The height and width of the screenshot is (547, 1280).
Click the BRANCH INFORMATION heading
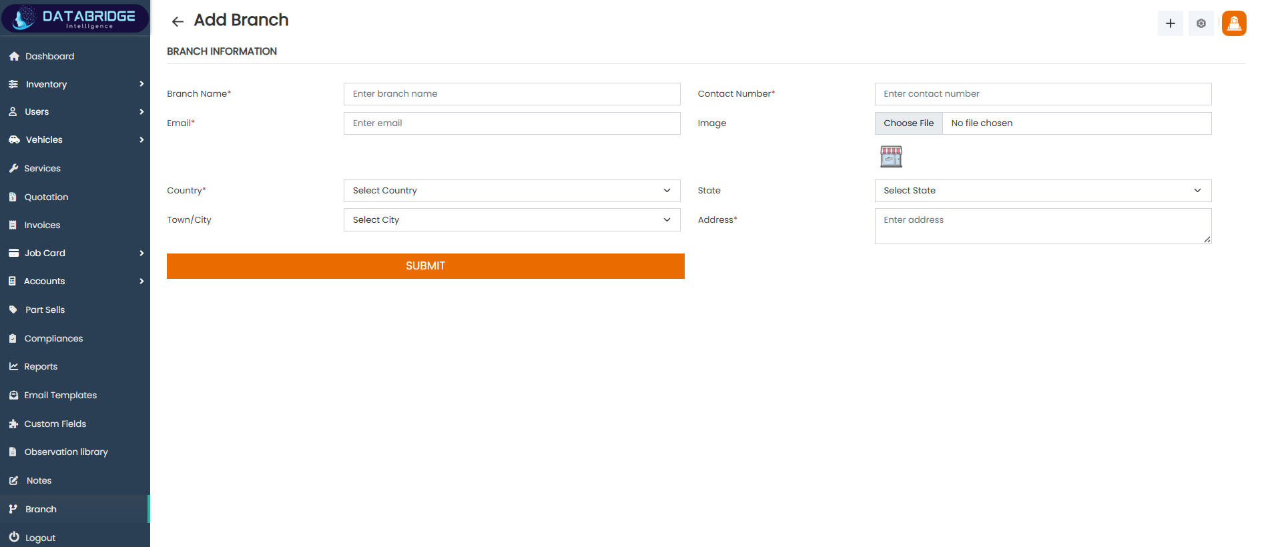click(x=222, y=51)
